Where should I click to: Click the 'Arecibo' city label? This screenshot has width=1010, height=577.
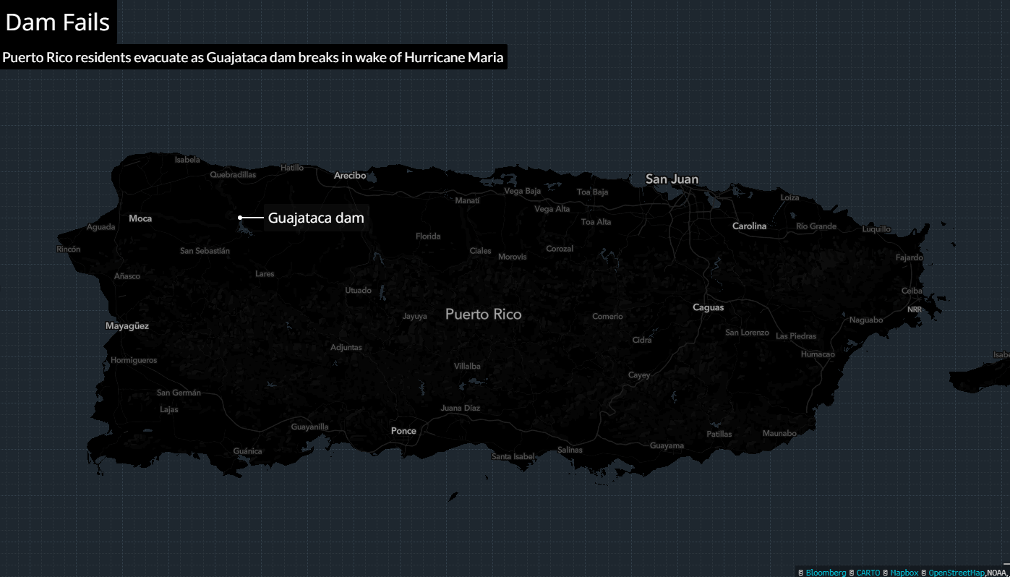point(350,175)
